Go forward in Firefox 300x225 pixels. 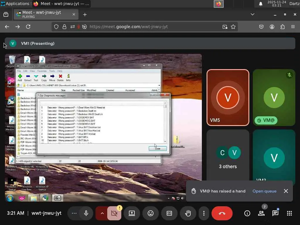pos(18,27)
